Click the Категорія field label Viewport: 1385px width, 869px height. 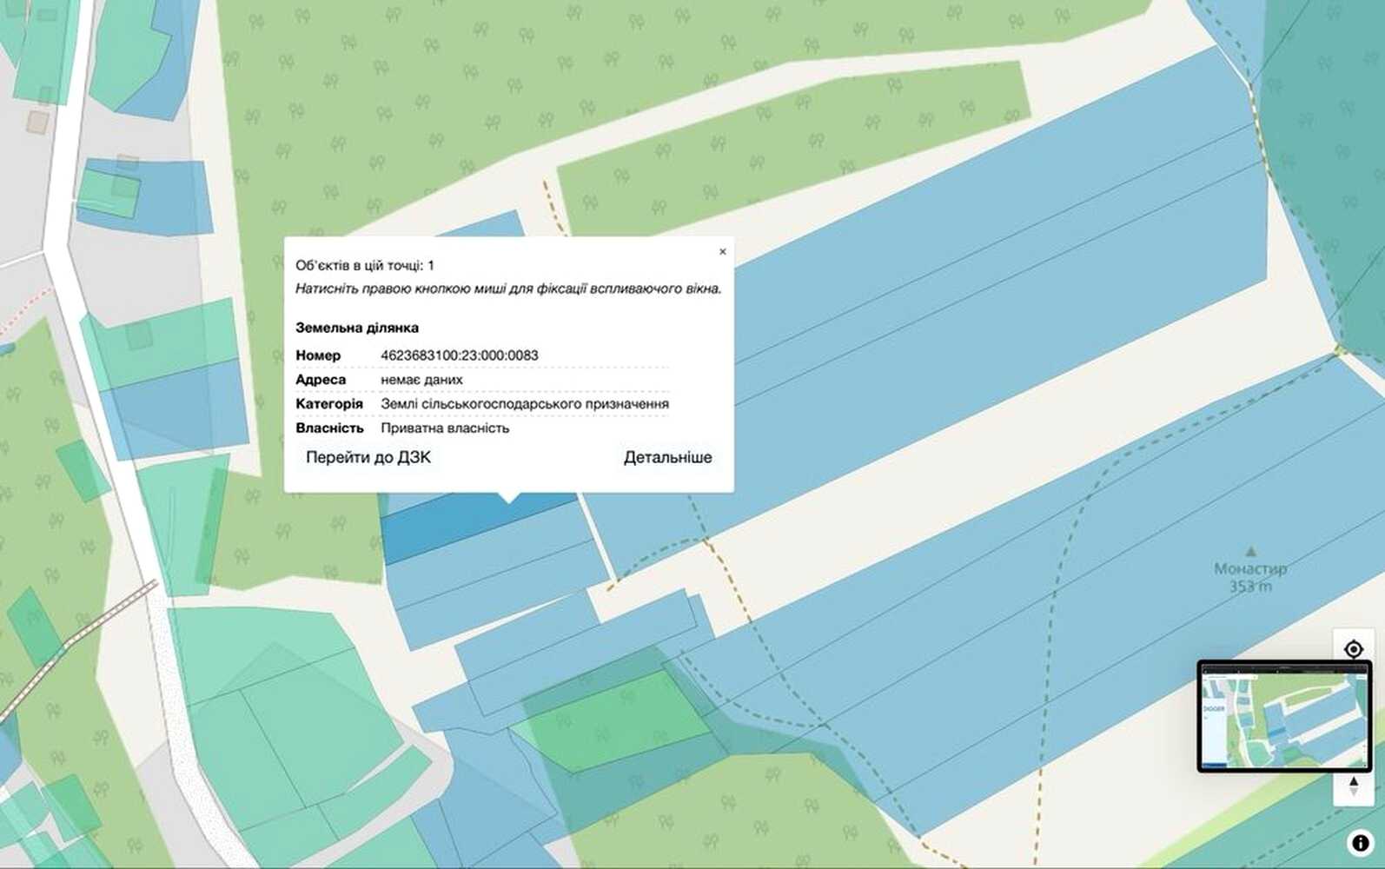tap(329, 404)
